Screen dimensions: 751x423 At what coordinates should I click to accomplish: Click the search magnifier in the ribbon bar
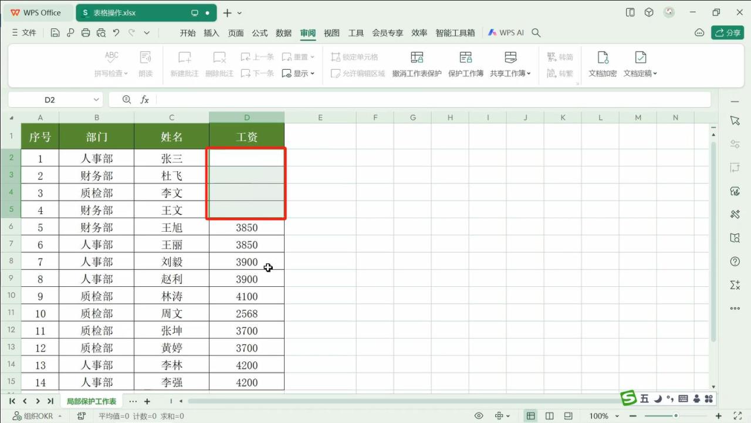coord(536,33)
